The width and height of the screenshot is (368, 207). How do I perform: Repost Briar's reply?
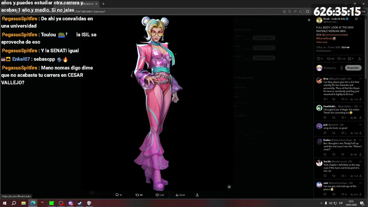334,99
